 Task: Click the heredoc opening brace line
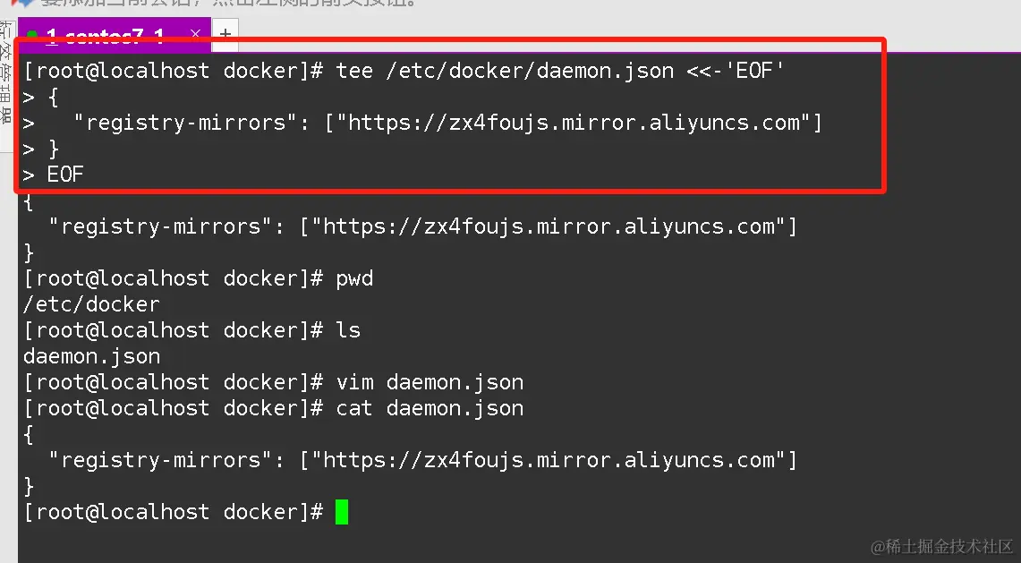pos(40,97)
